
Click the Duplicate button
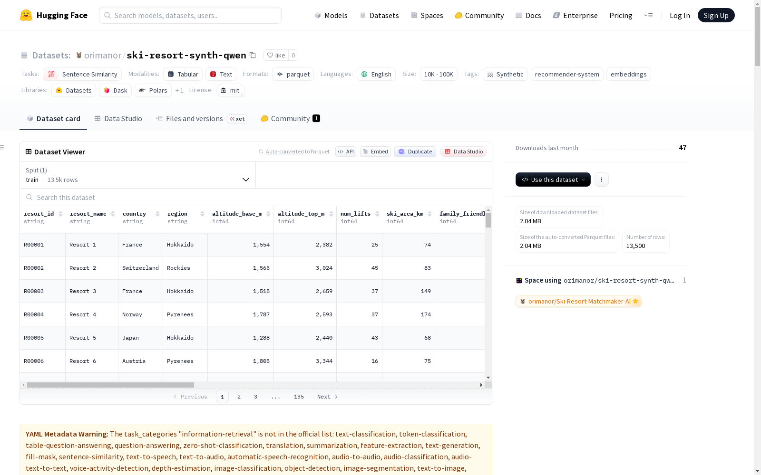click(x=415, y=152)
